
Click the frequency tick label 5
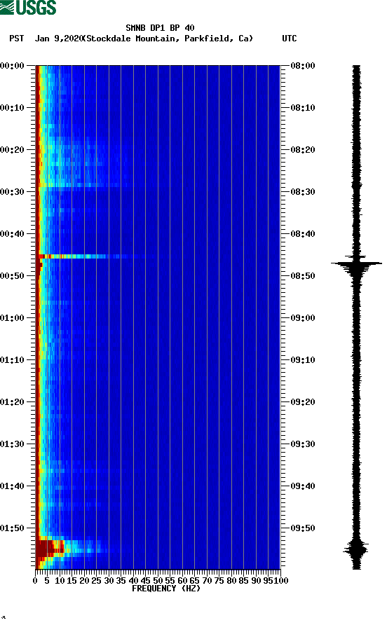[47, 581]
